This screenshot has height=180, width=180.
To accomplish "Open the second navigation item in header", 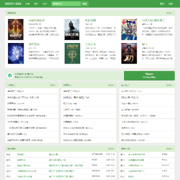I will coord(36,3).
